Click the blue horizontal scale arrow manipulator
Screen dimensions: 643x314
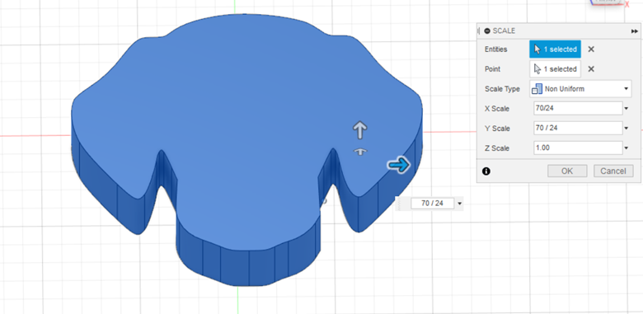coord(399,165)
